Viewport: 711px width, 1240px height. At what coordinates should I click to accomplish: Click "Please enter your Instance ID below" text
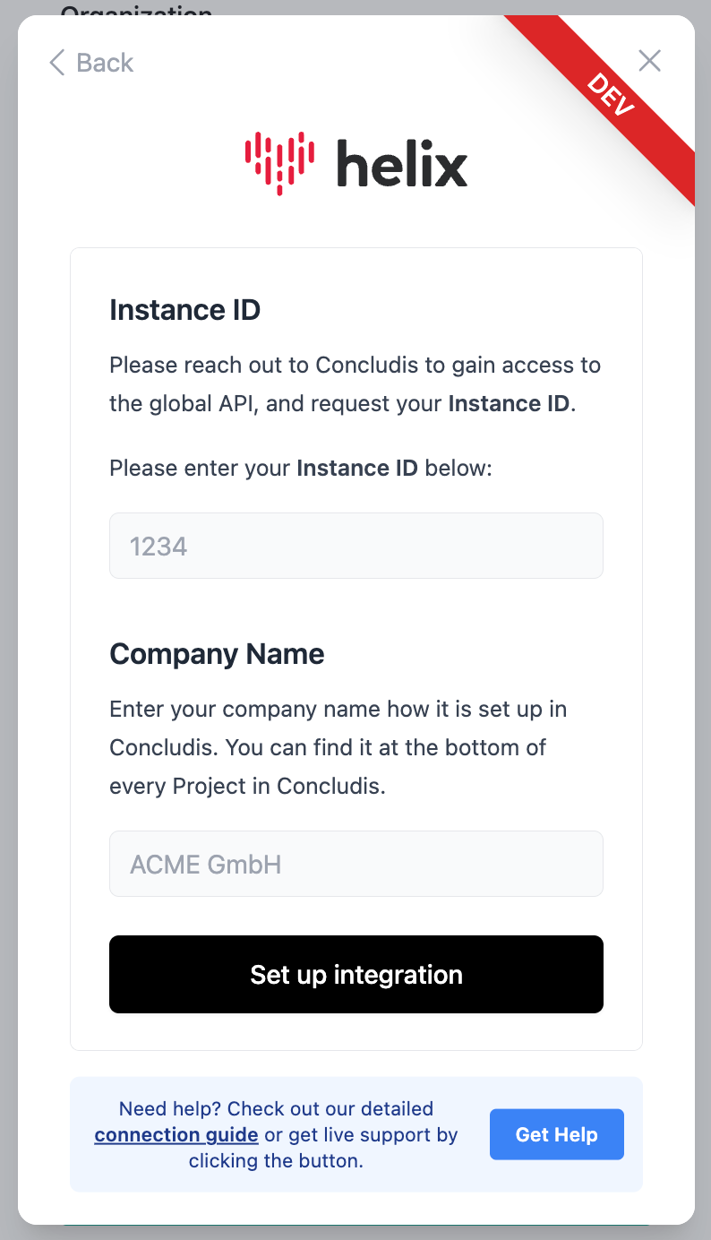click(300, 468)
